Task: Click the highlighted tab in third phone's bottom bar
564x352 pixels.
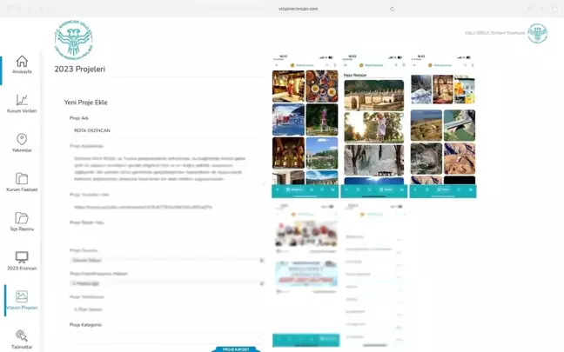Action: 443,189
